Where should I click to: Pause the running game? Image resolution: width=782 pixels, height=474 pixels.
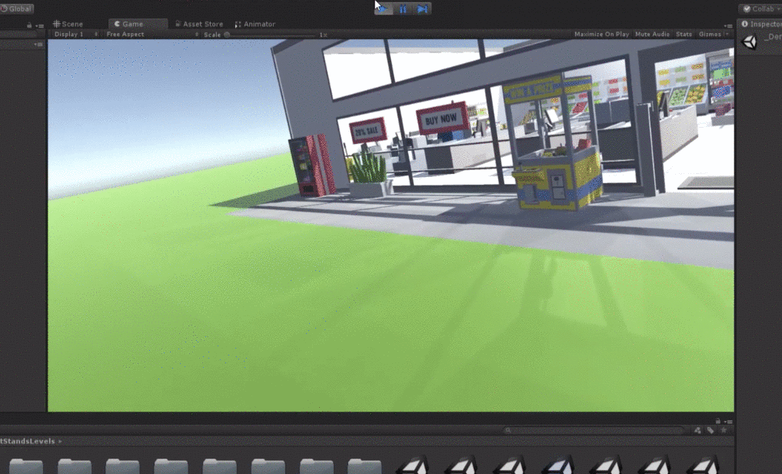(403, 8)
